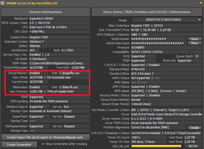The image size is (204, 149).
Task: Show the hidden Serial Number
Action: pyautogui.click(x=194, y=39)
